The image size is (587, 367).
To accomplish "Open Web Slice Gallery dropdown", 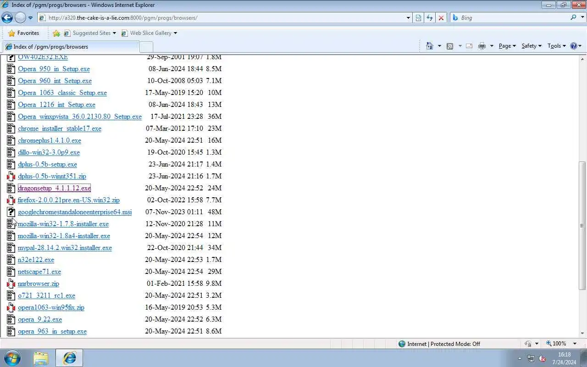I will [x=149, y=33].
